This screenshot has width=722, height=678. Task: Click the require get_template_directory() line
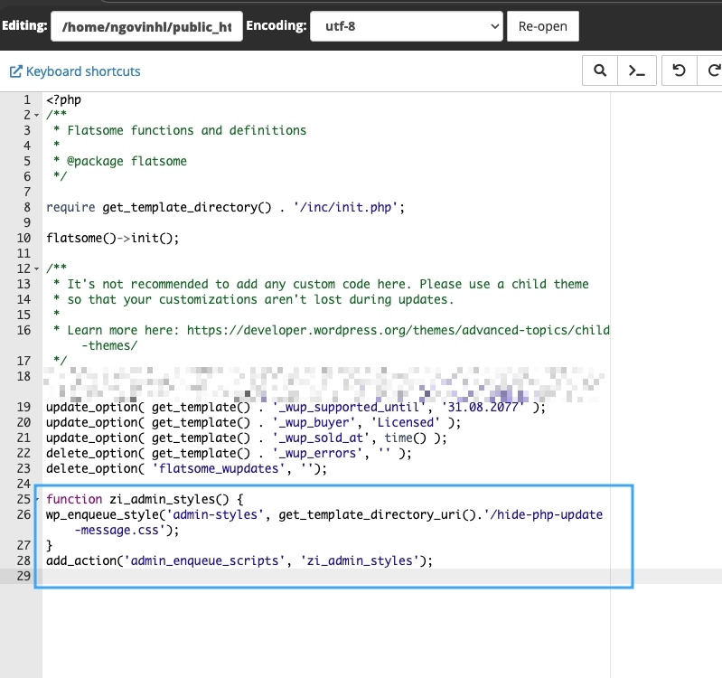pyautogui.click(x=225, y=207)
